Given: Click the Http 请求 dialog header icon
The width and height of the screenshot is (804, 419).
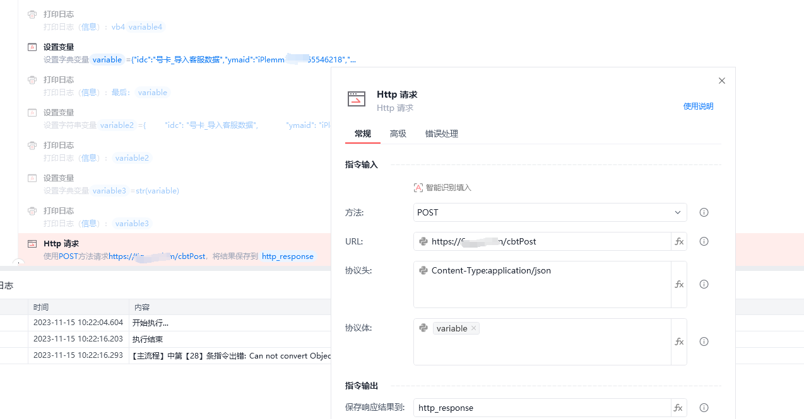Looking at the screenshot, I should click(x=357, y=99).
